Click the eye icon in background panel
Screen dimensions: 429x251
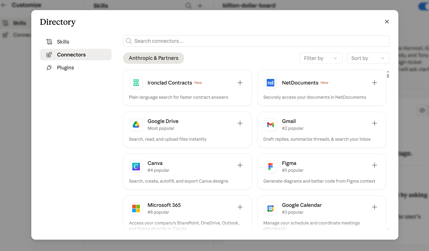[422, 110]
